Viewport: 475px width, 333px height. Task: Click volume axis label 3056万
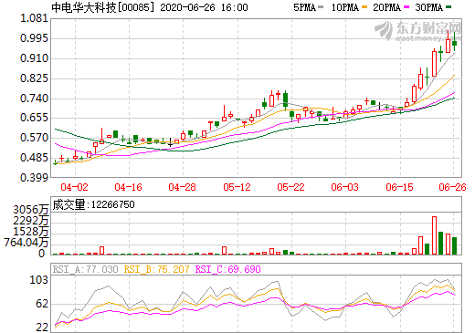tap(31, 210)
